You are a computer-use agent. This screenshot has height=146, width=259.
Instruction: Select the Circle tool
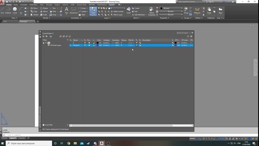15,11
